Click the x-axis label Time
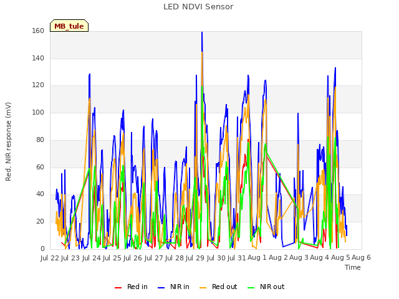This screenshot has width=399, height=299. click(x=353, y=267)
